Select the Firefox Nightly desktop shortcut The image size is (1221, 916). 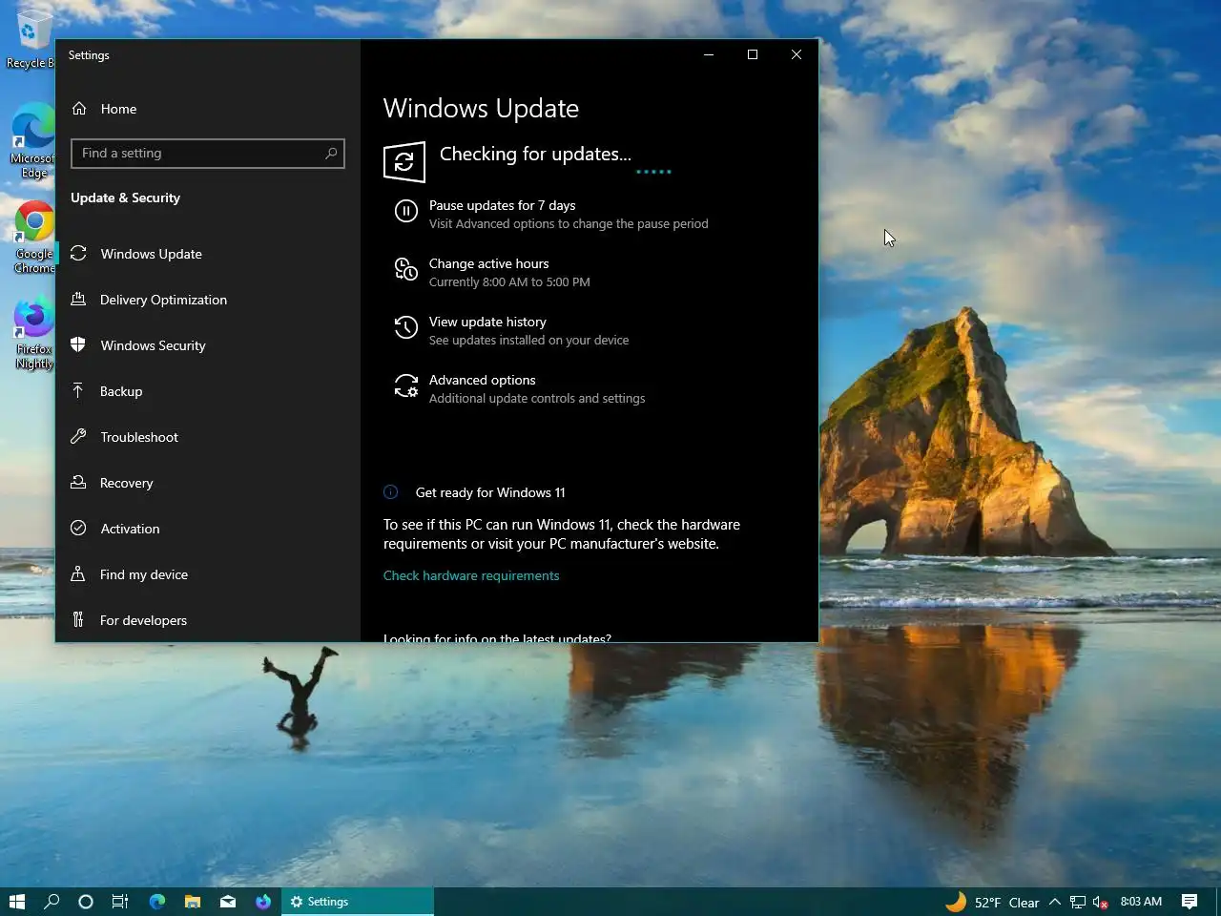(34, 334)
